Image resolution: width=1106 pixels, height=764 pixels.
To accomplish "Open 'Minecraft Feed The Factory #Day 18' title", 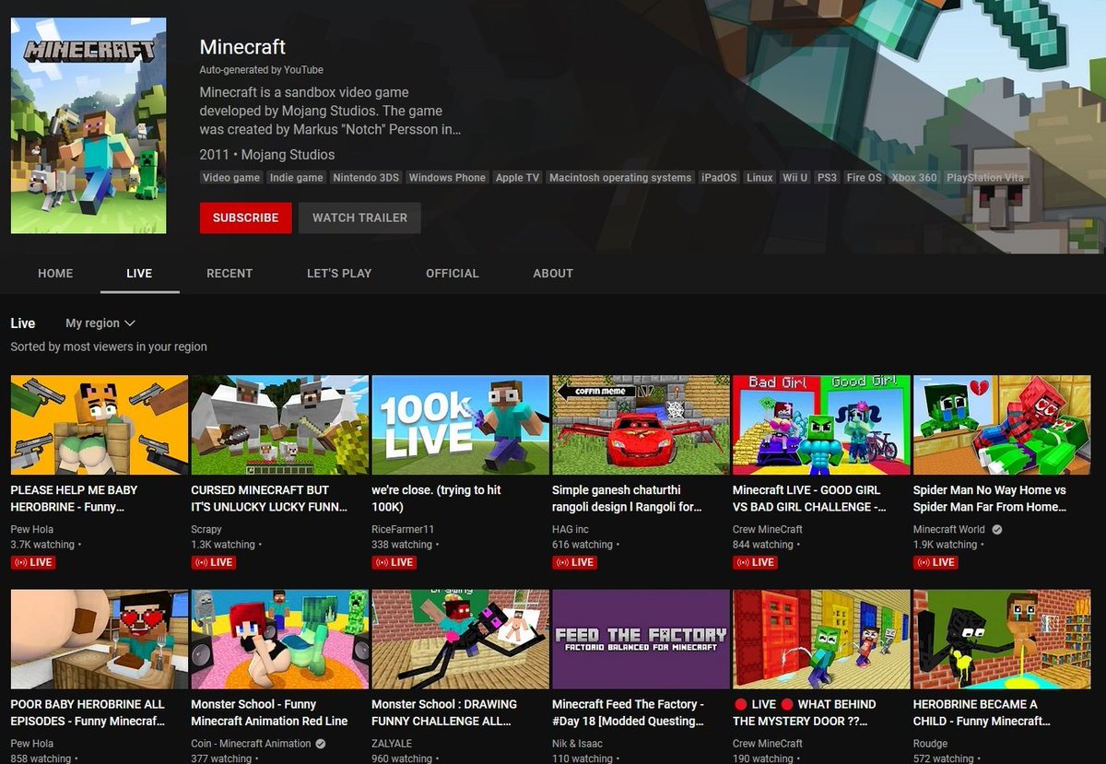I will [629, 712].
